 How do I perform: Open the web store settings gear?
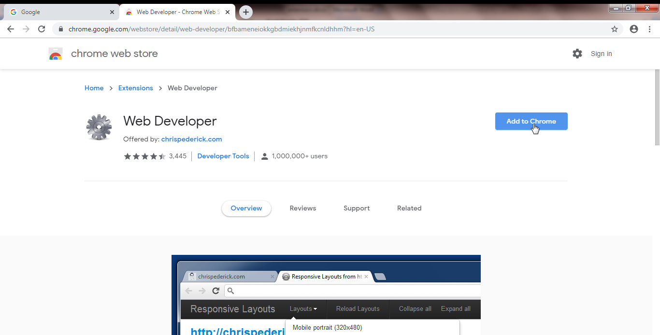click(577, 54)
